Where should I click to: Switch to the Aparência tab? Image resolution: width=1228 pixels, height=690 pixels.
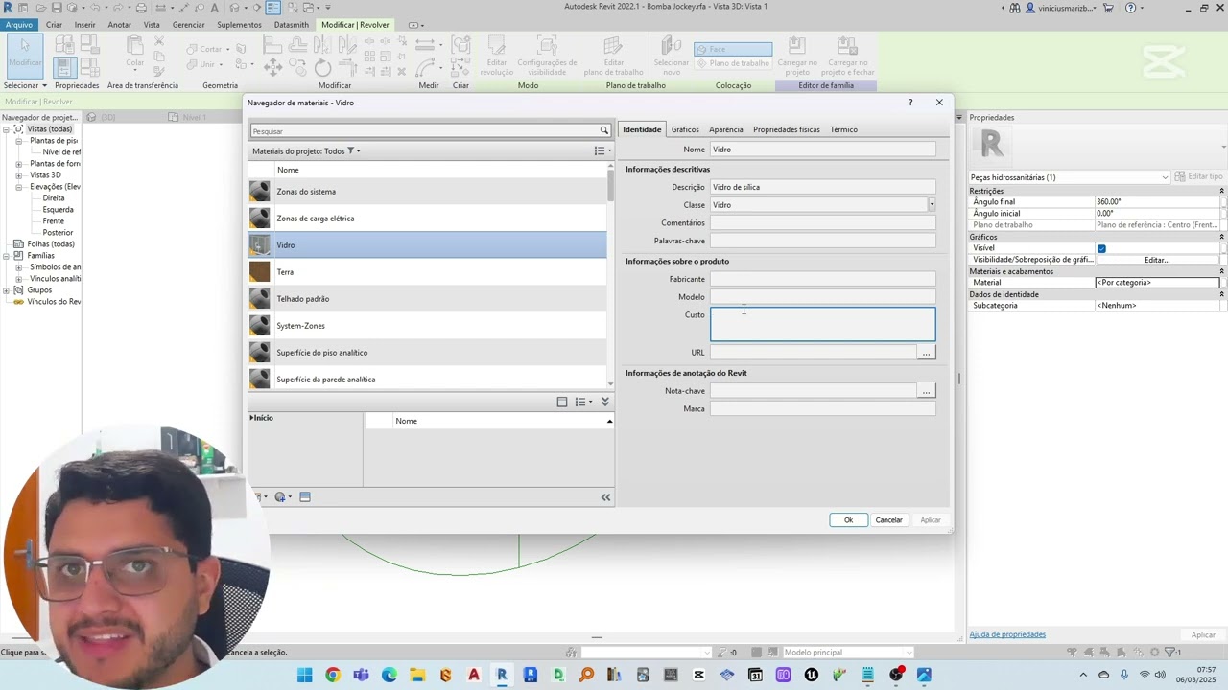[726, 129]
